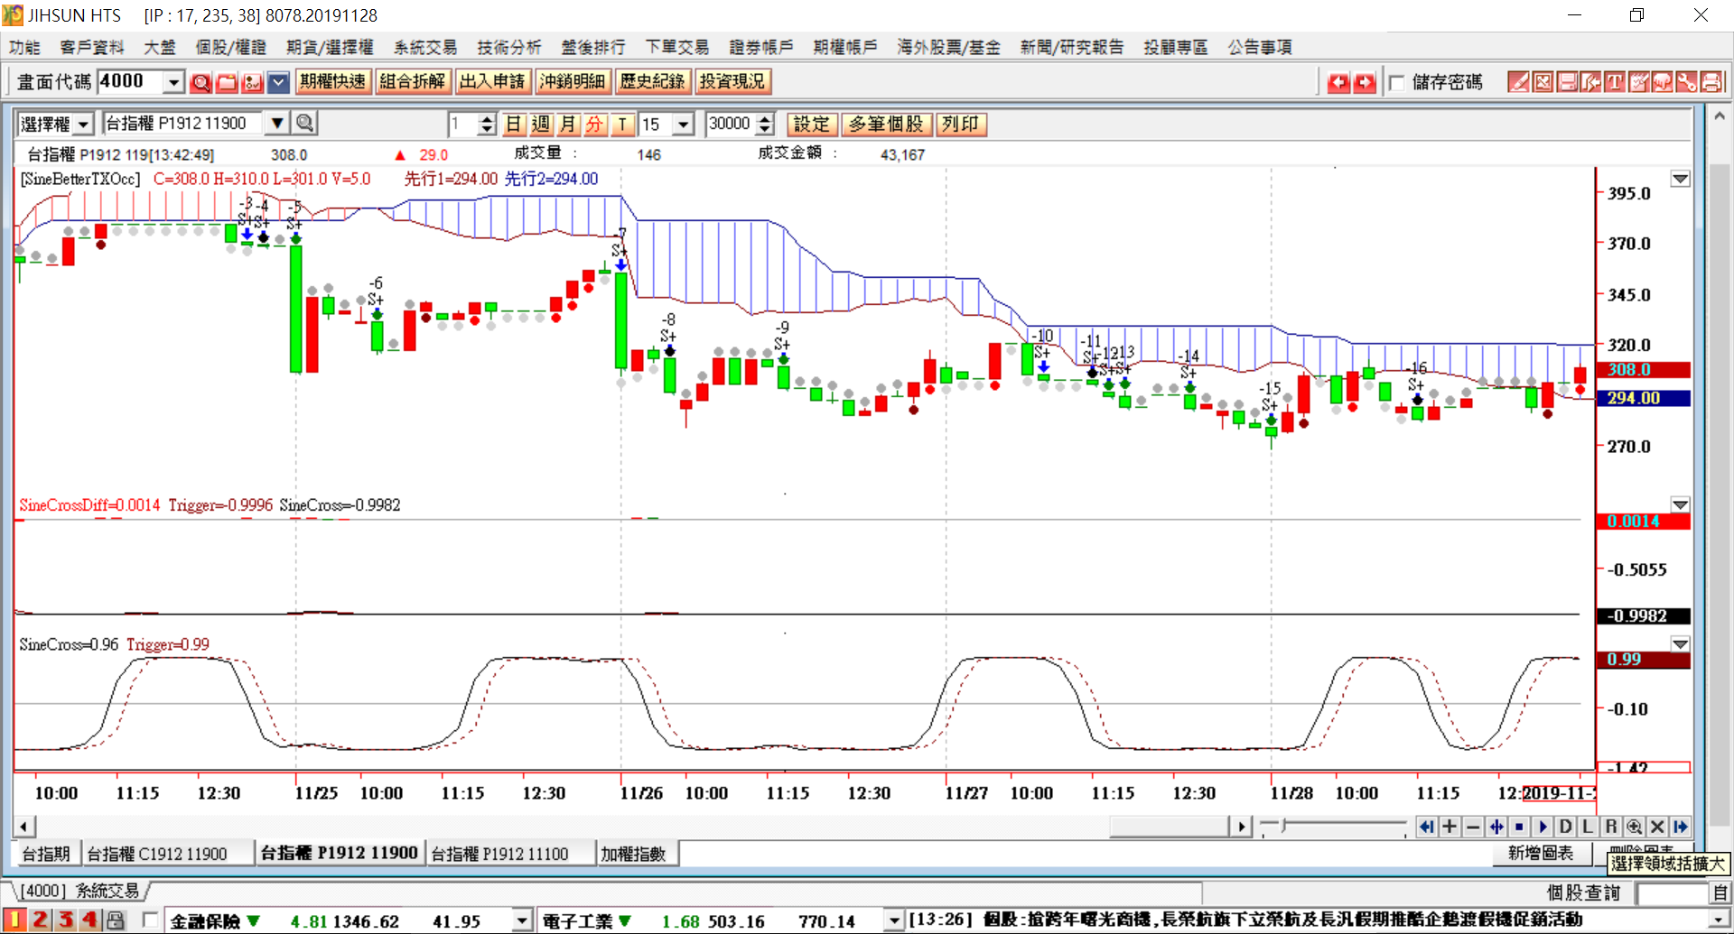
Task: Click the magnifier-plus region zoom icon
Action: tap(1634, 827)
